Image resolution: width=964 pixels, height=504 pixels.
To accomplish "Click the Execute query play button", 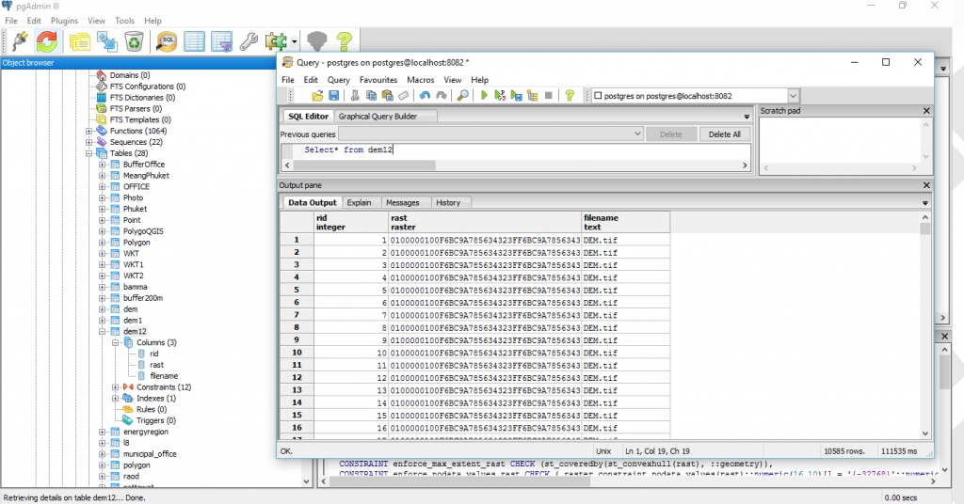I will coord(485,95).
